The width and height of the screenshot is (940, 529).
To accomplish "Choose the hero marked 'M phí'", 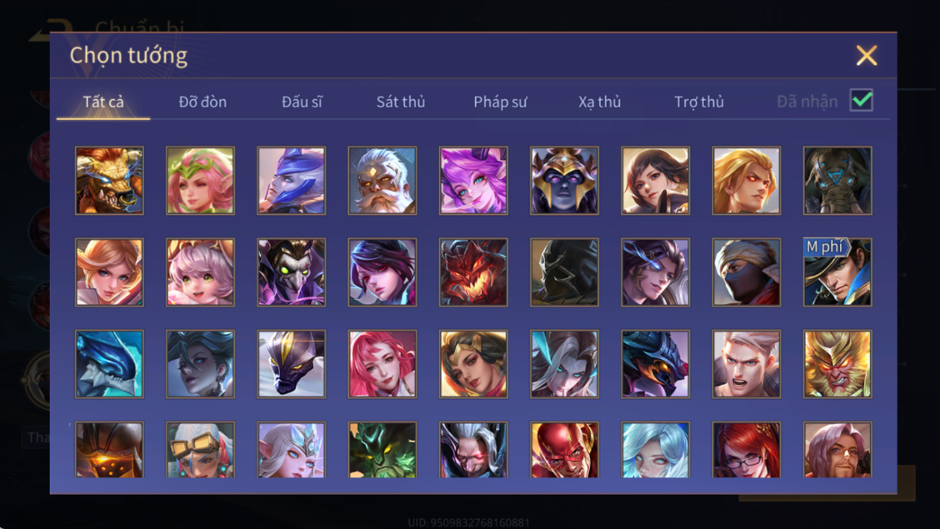I will (837, 272).
